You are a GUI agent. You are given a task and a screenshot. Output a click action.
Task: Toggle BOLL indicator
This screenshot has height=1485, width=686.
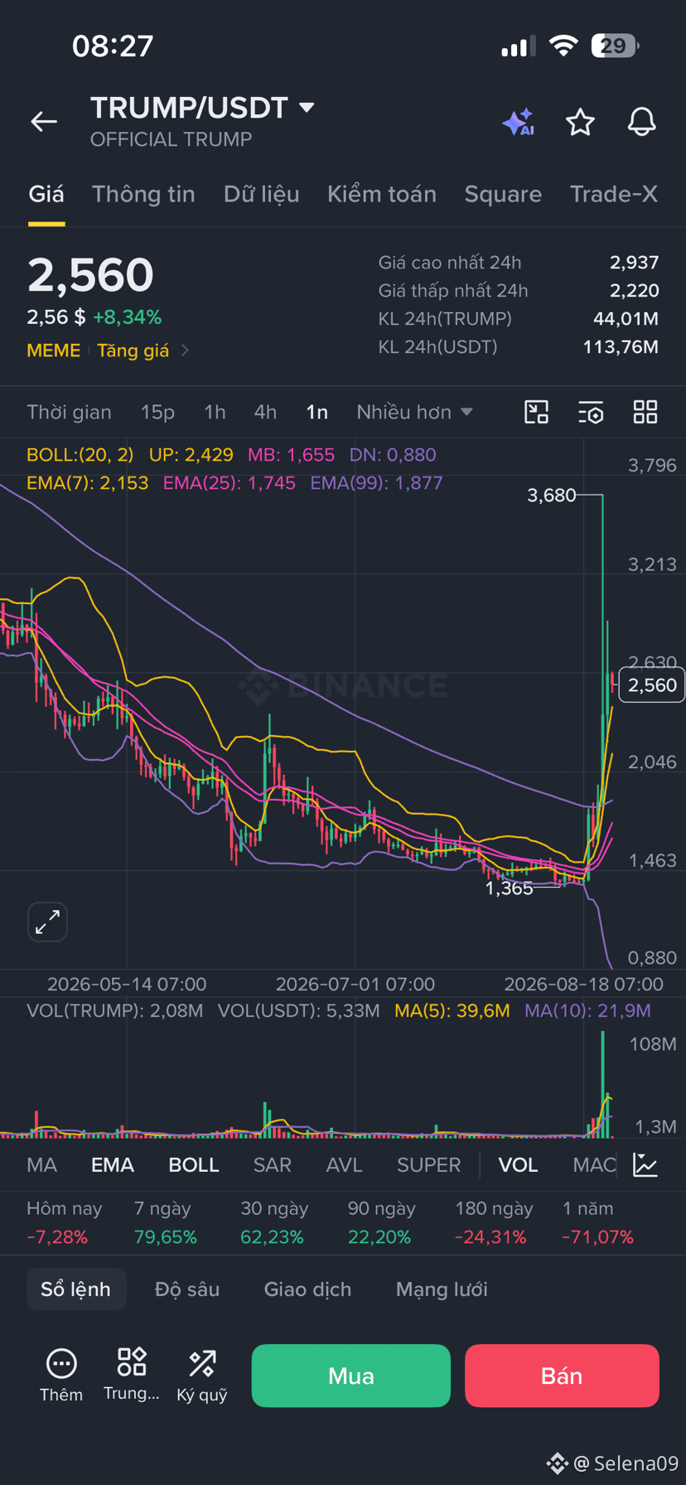pyautogui.click(x=194, y=1164)
